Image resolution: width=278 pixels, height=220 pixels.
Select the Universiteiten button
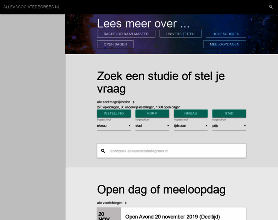click(x=180, y=34)
